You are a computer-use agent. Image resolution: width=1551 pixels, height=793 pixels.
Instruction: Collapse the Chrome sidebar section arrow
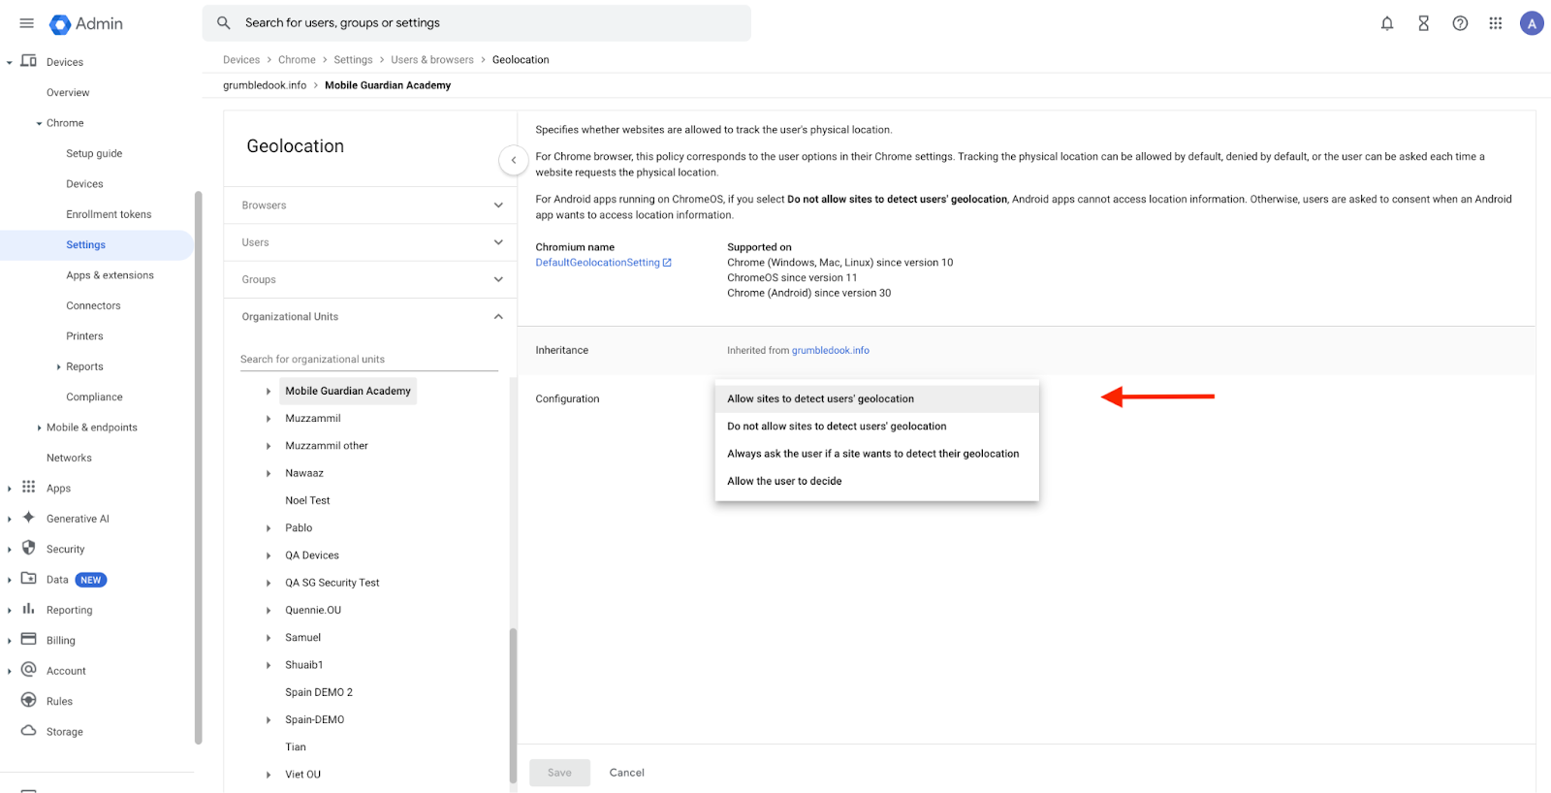pyautogui.click(x=39, y=123)
